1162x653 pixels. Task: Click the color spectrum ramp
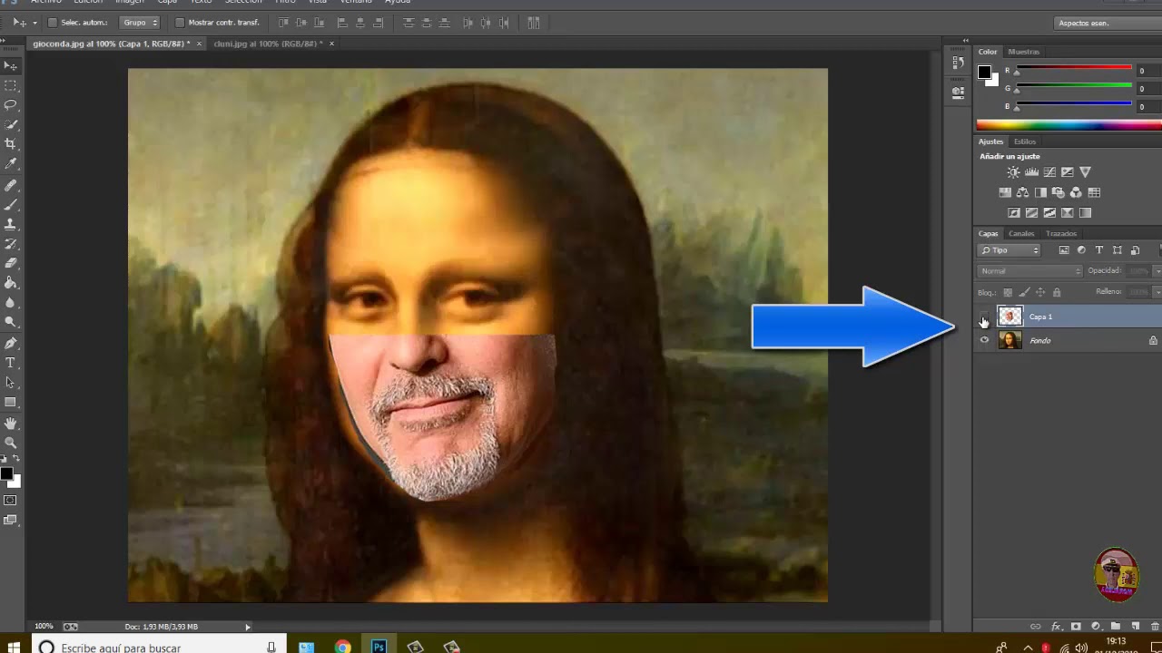(1068, 124)
